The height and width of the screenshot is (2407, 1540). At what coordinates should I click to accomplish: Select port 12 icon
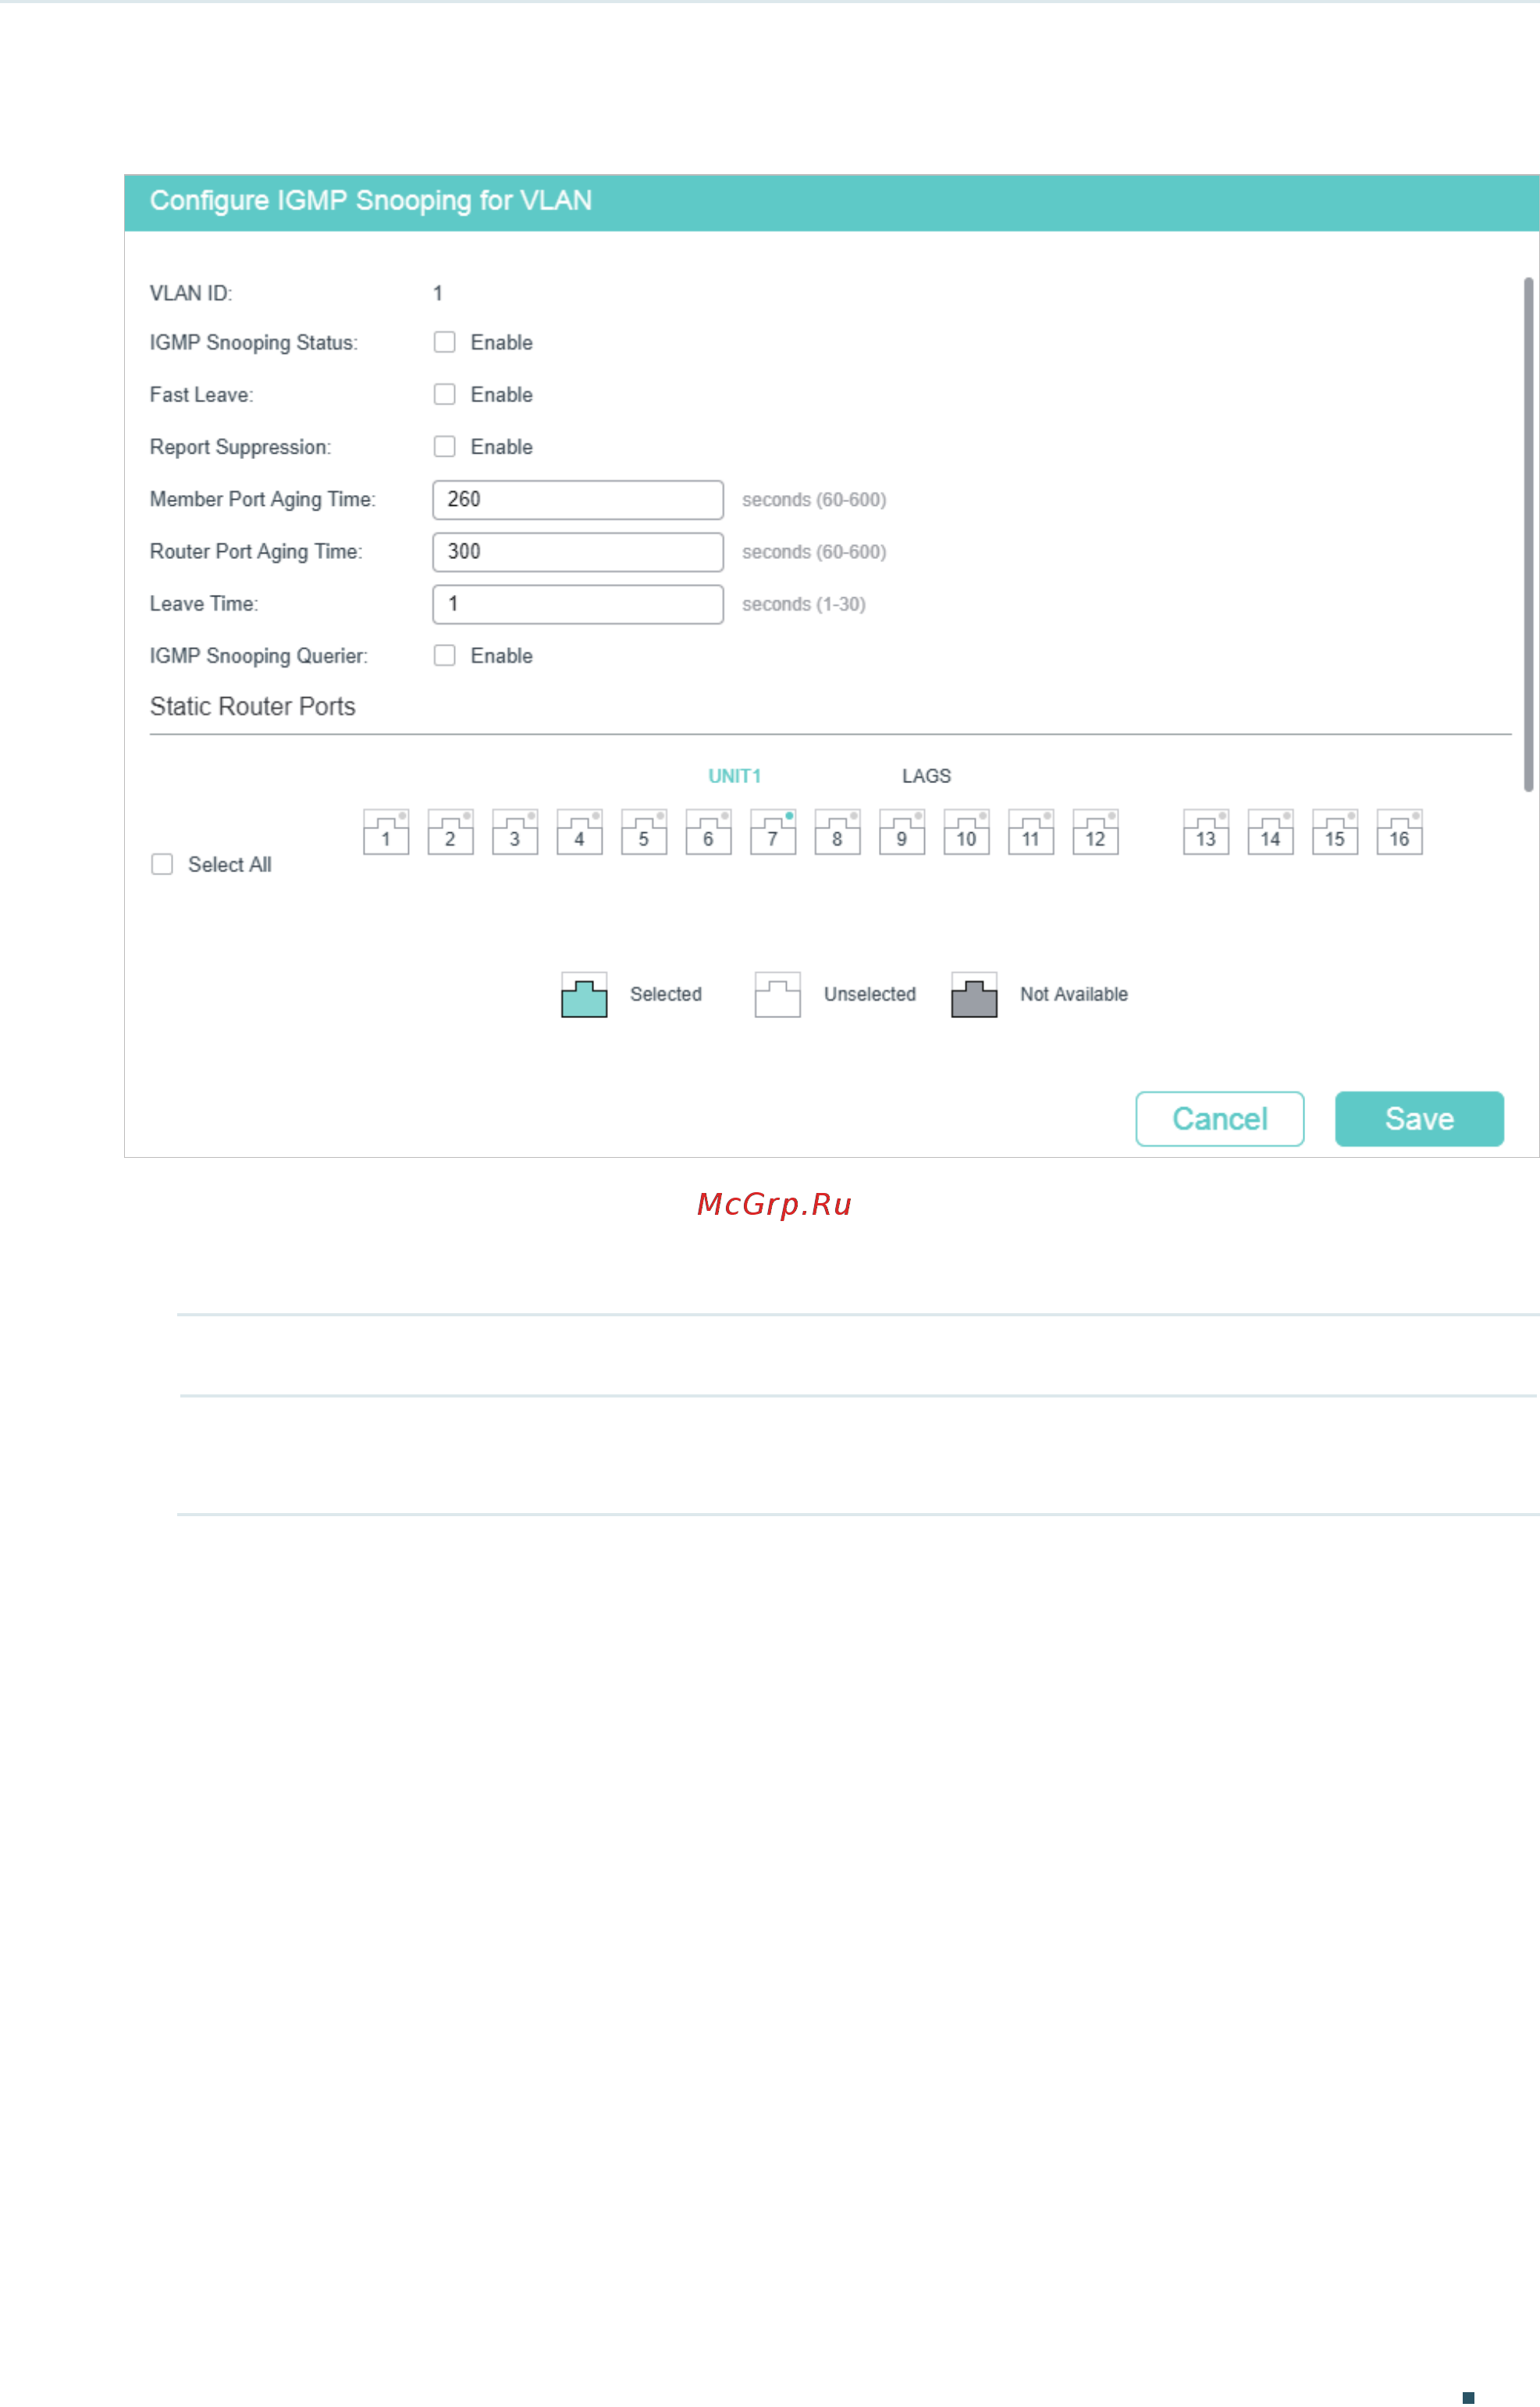click(x=1095, y=832)
